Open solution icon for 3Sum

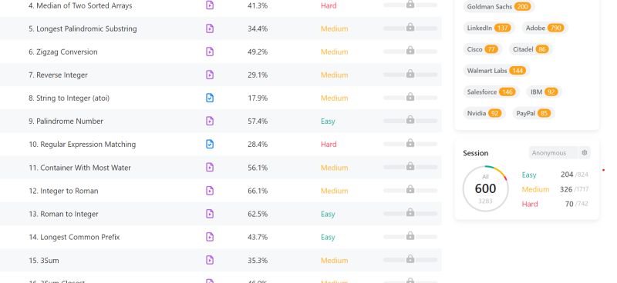[210, 260]
